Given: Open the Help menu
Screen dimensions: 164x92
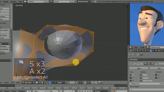Looking at the screenshot, I should [20, 2].
